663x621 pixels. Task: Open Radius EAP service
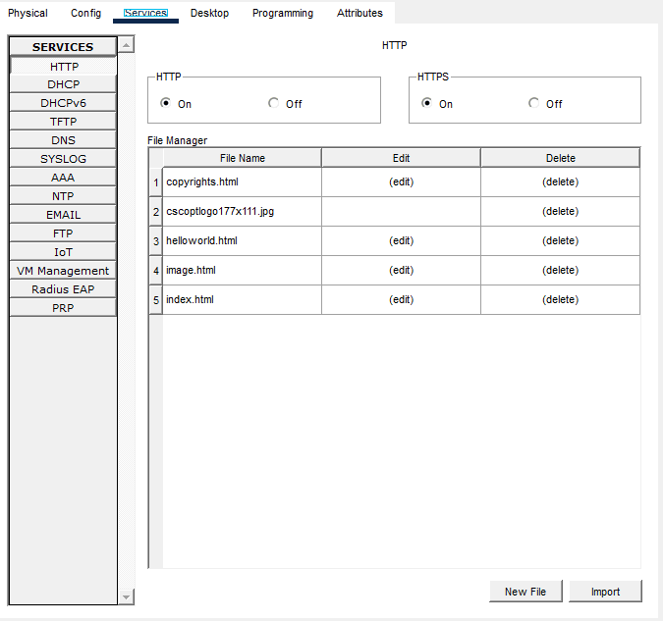[64, 289]
